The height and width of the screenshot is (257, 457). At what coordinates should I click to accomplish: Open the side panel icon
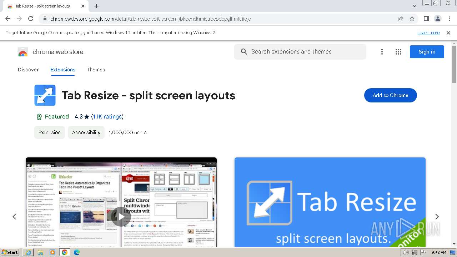coord(426,19)
